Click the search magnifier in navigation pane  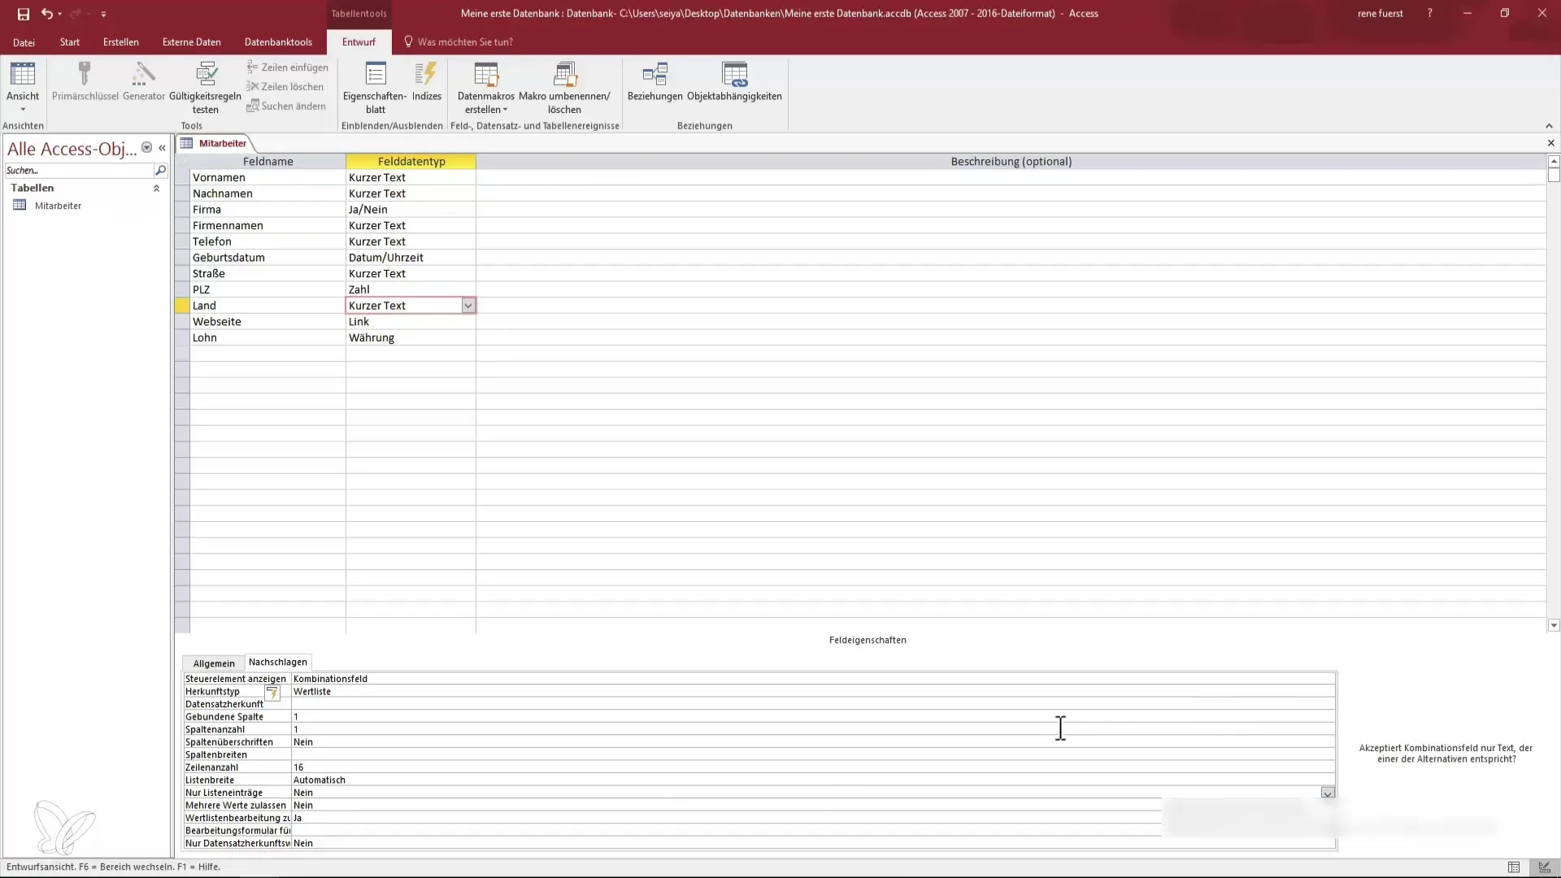160,171
